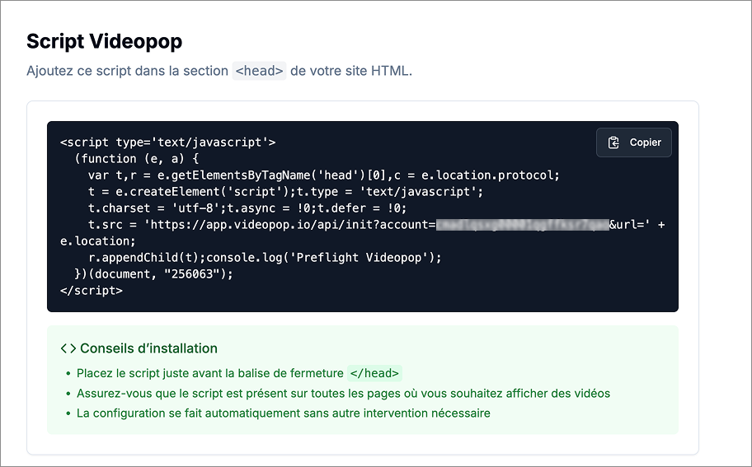Image resolution: width=752 pixels, height=467 pixels.
Task: Click the Conseils d'installation title
Action: click(148, 348)
